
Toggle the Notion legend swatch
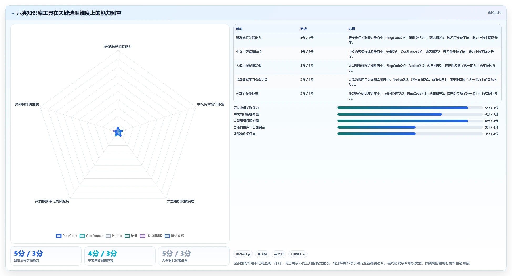(x=108, y=236)
